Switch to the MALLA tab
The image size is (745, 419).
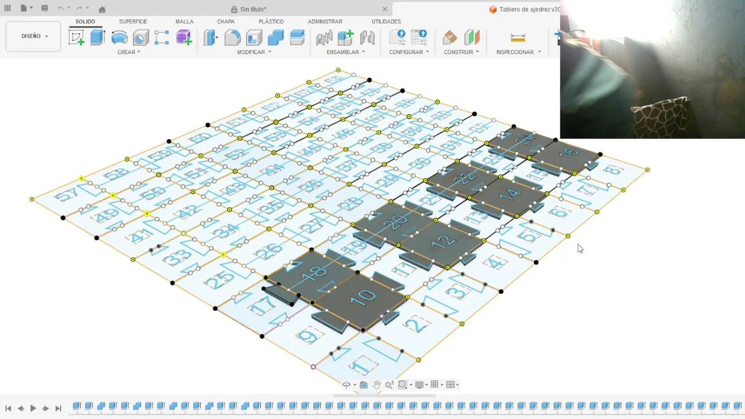[x=185, y=22]
